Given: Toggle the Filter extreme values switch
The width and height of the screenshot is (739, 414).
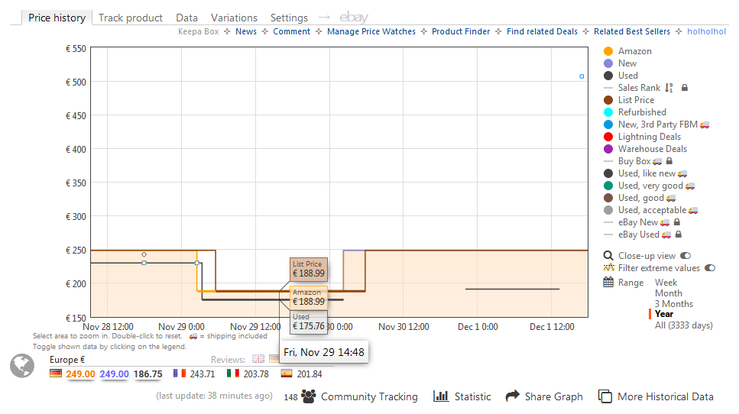Looking at the screenshot, I should [710, 268].
